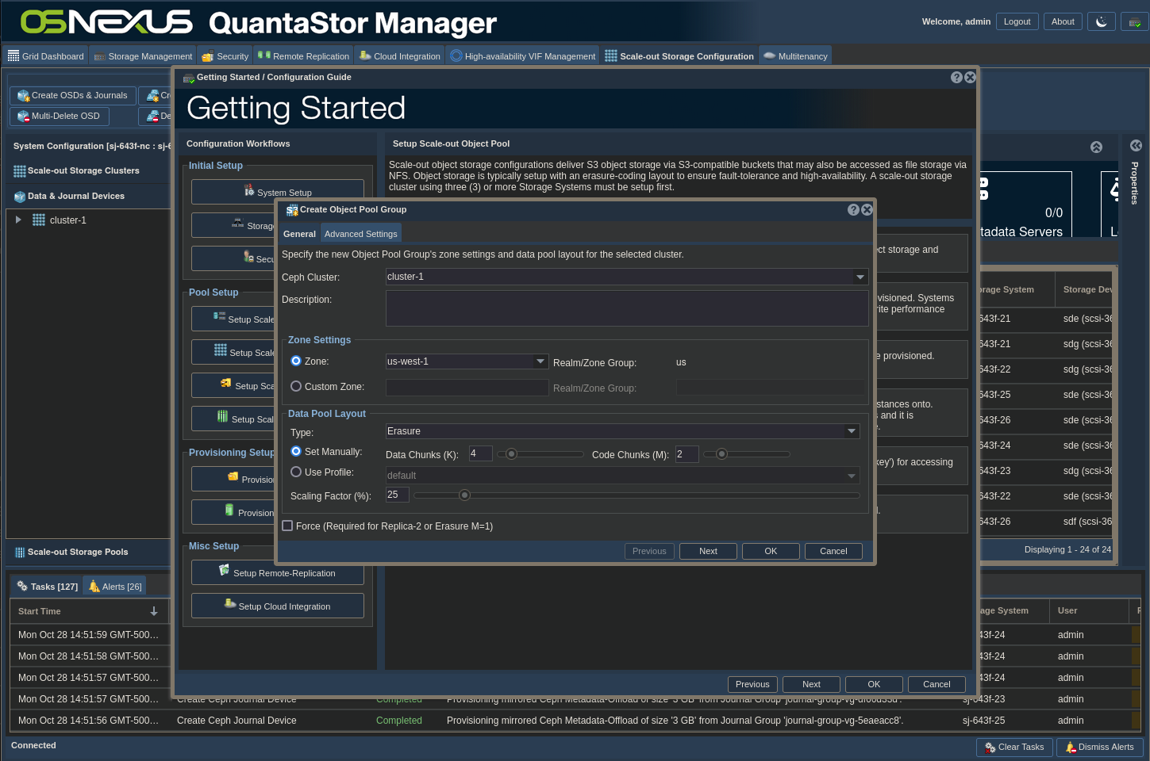Open the data pool Type dropdown

[x=851, y=431]
